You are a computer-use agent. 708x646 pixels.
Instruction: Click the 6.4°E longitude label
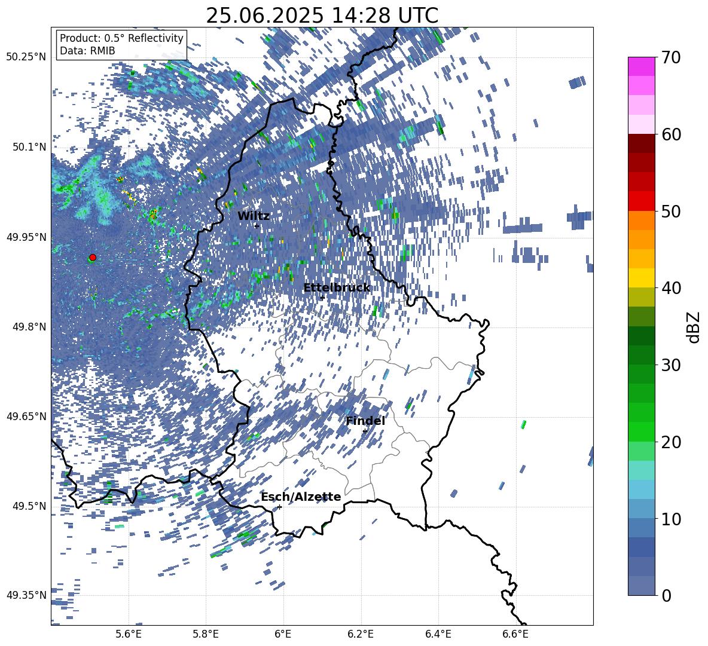438,635
